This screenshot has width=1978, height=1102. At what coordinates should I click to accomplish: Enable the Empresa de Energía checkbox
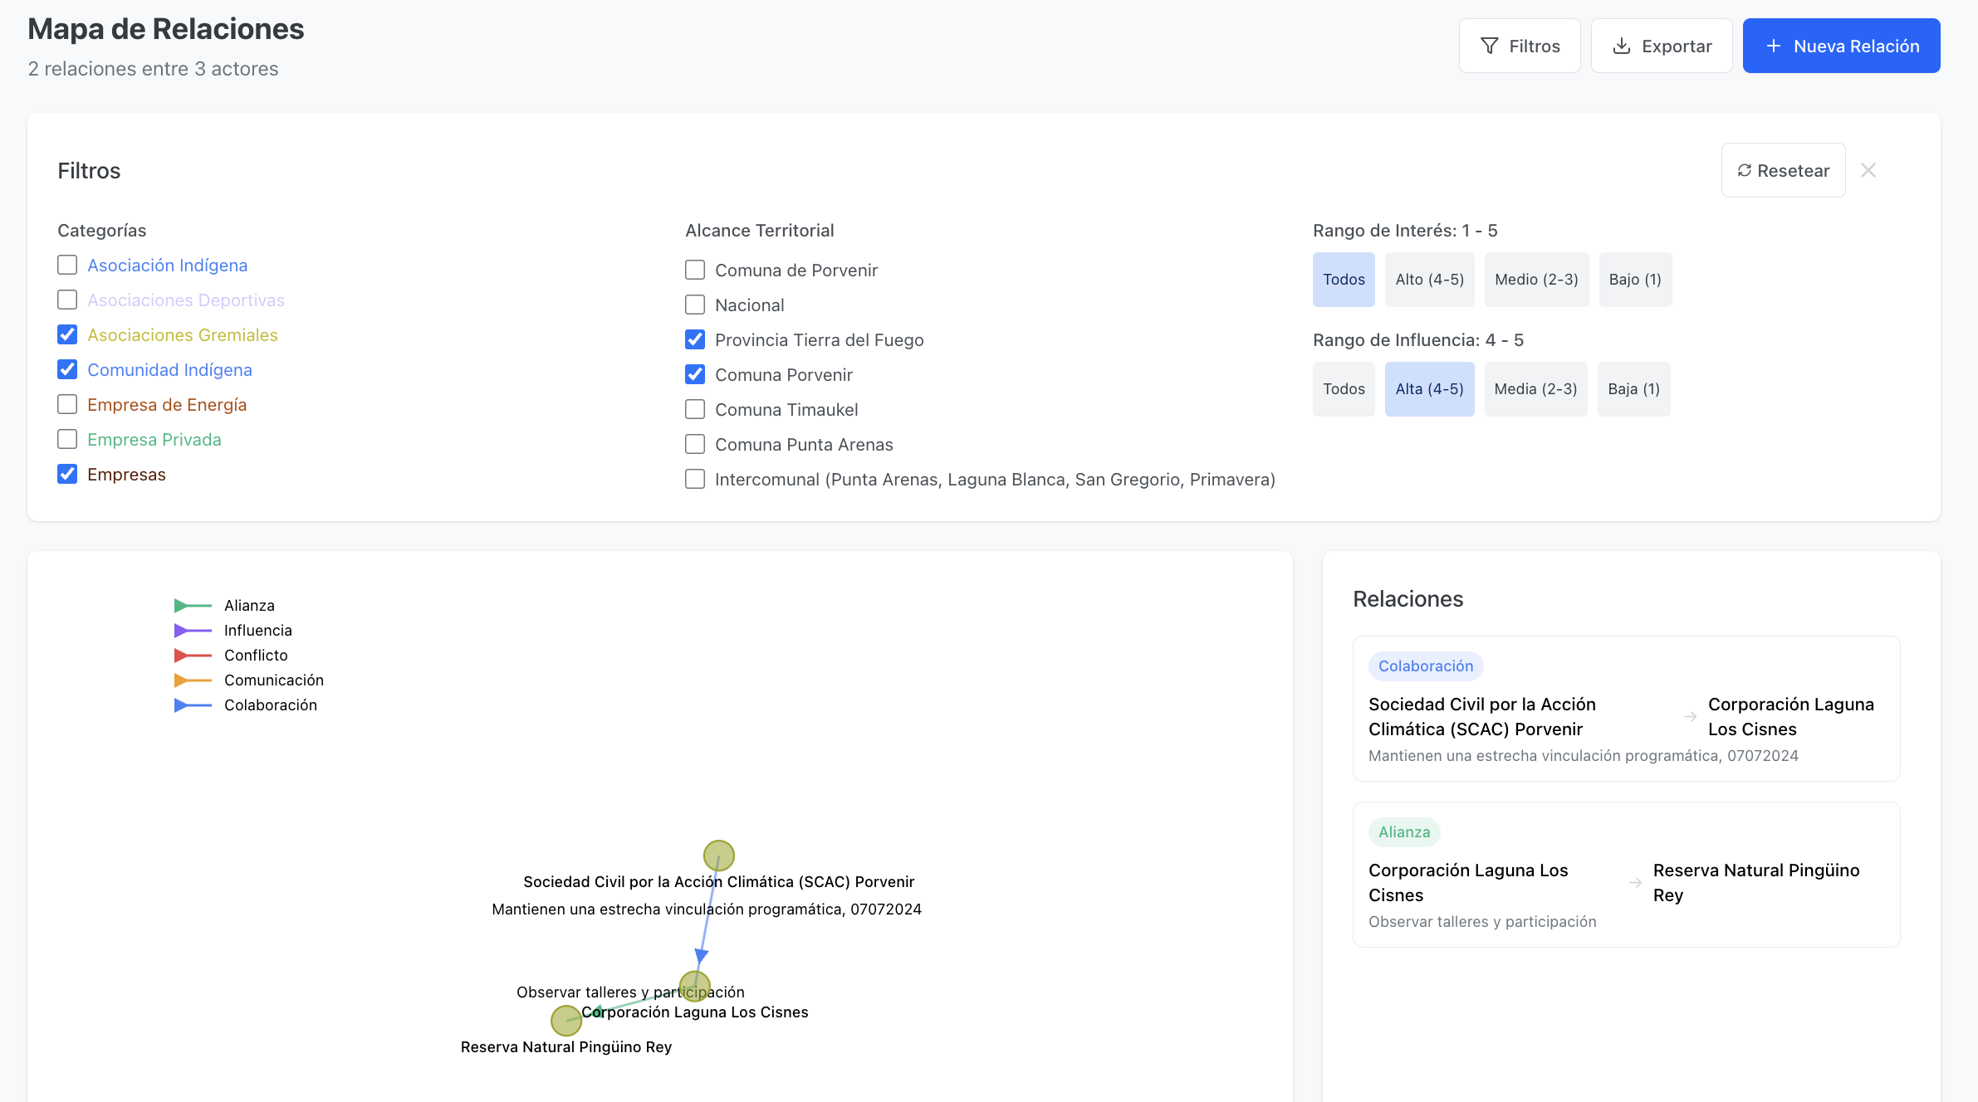coord(67,404)
